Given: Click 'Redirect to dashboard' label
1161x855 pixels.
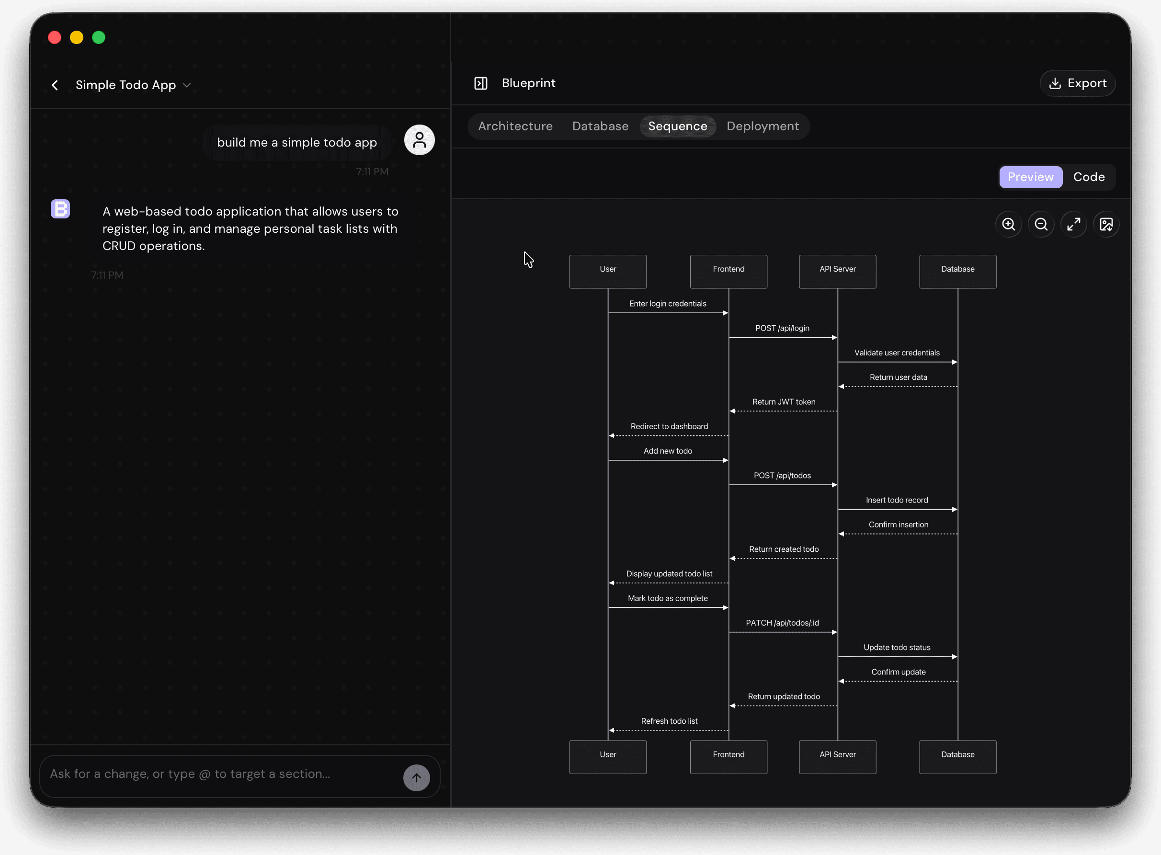Looking at the screenshot, I should click(669, 426).
